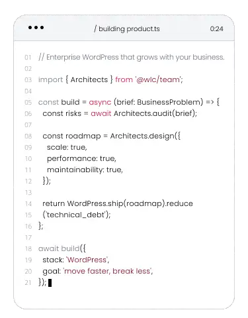Click the 'move faster, break less' string

(x=107, y=271)
